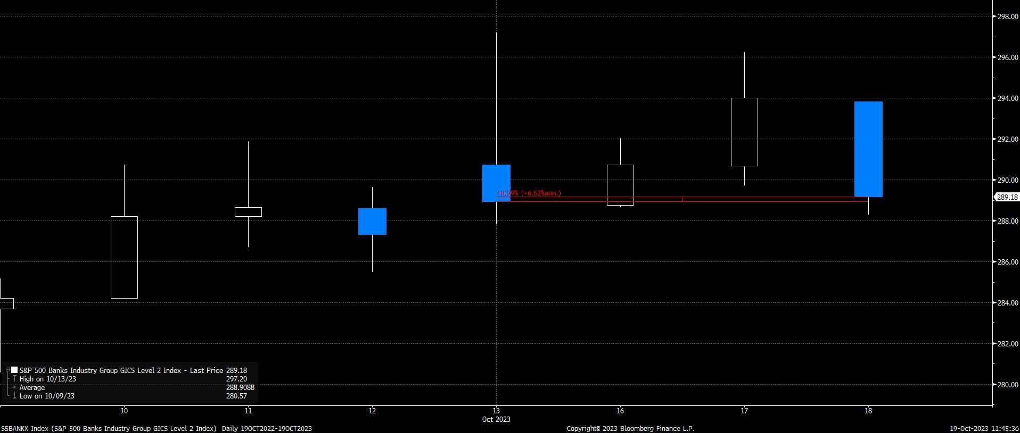Click the High marker icon in legend
1020x433 pixels.
[14, 379]
